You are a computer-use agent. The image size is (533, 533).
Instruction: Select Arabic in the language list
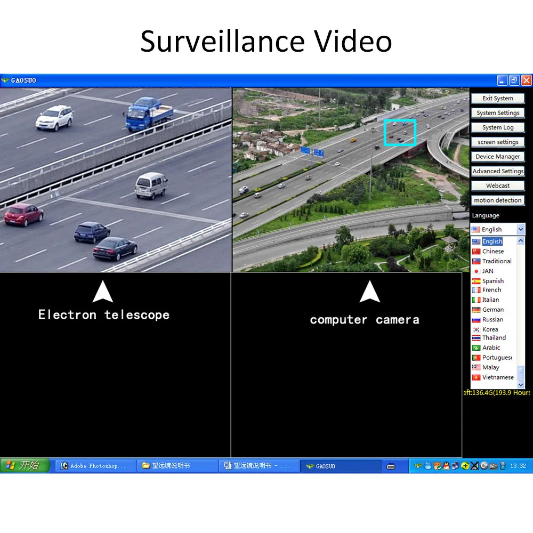tap(493, 348)
